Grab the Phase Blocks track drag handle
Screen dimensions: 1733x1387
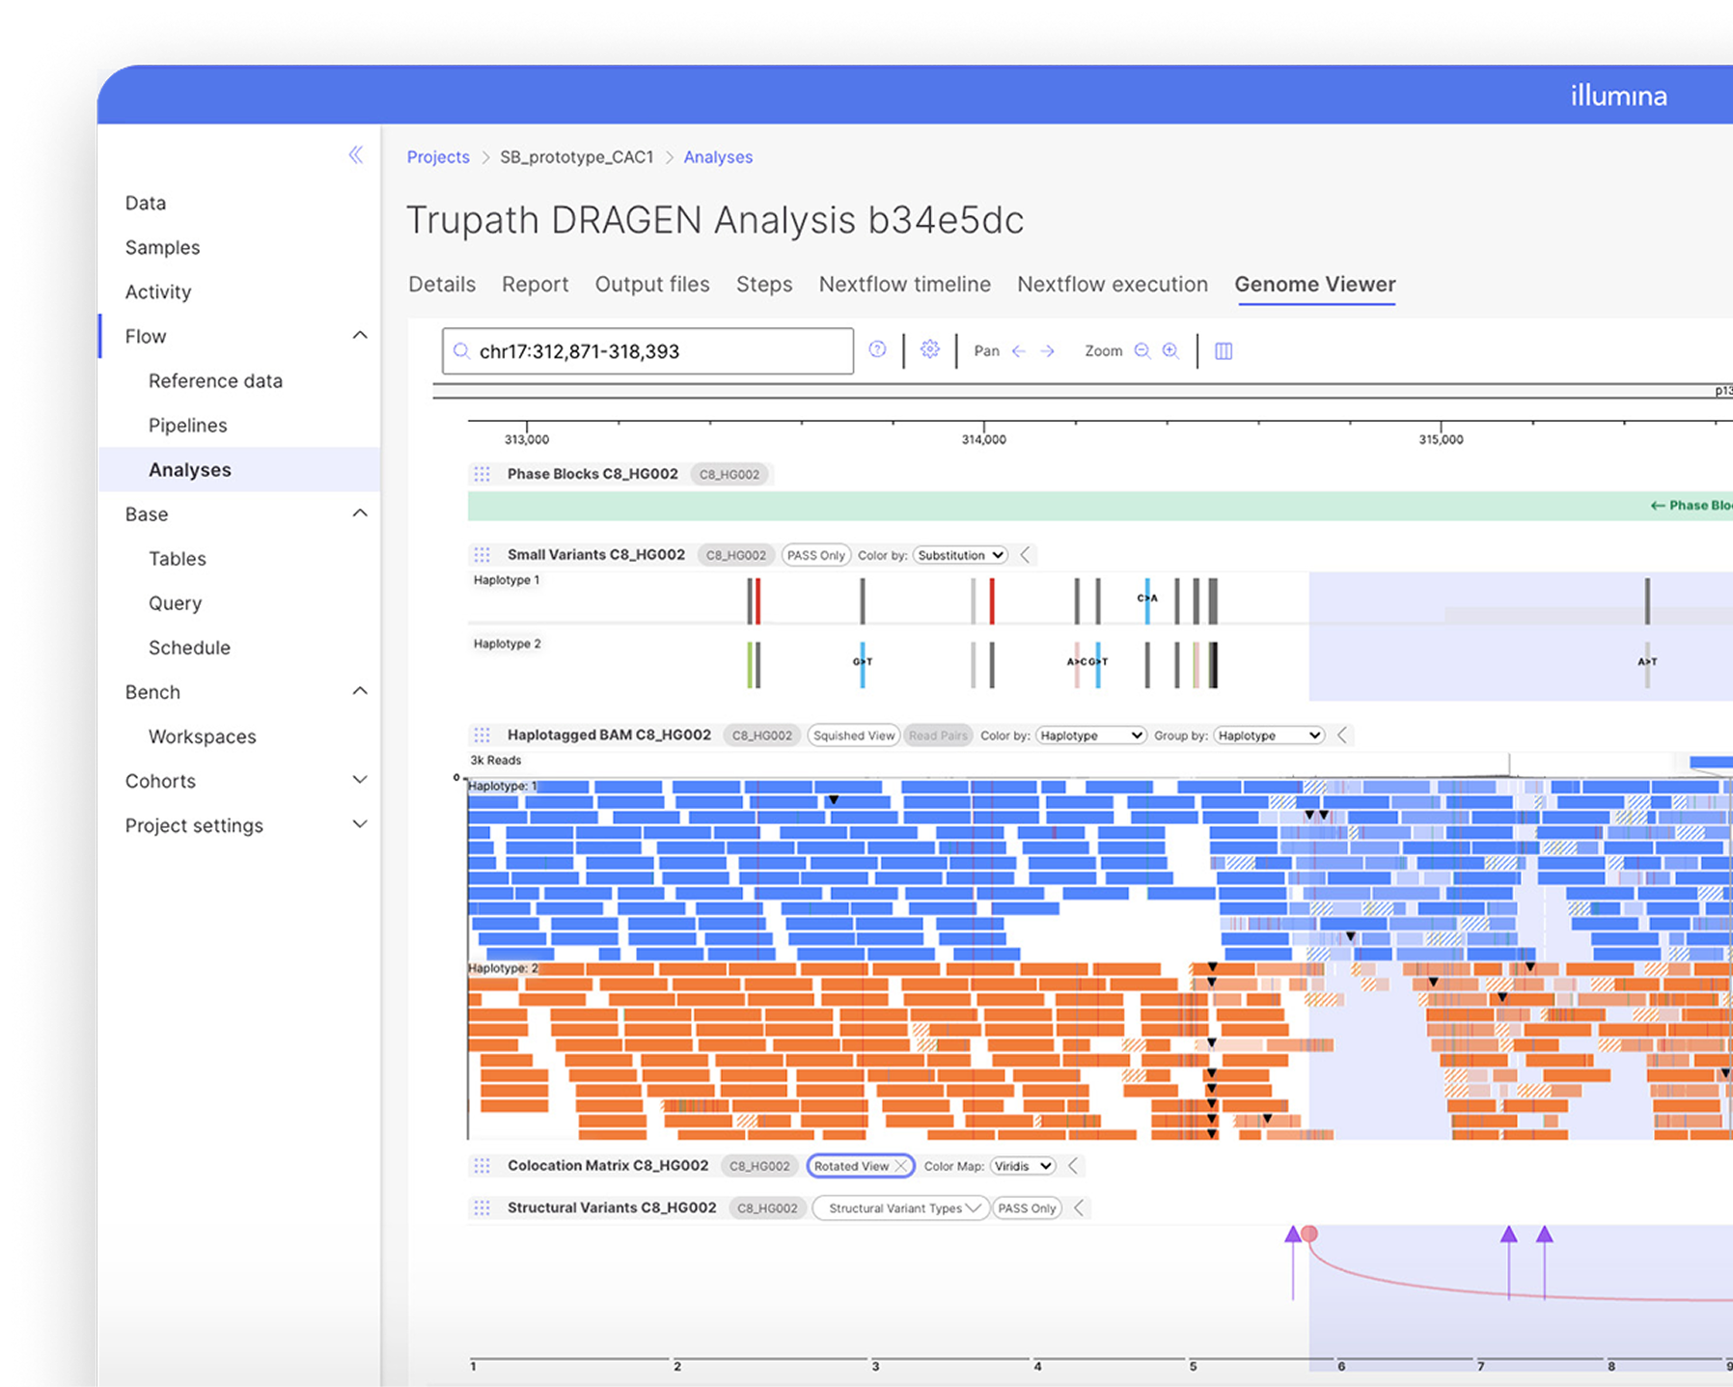(x=481, y=474)
